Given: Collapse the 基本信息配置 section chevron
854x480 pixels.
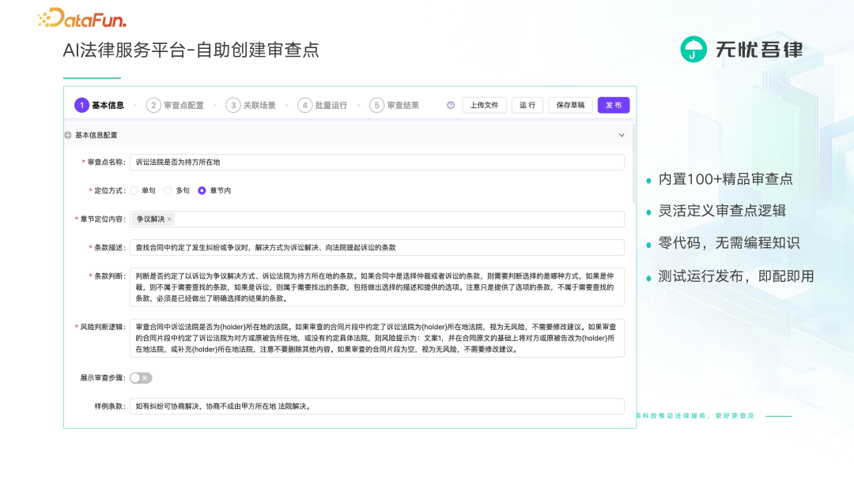Looking at the screenshot, I should coord(622,135).
